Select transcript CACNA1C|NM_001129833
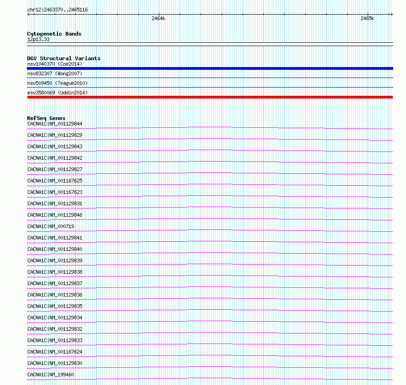 click(x=55, y=340)
